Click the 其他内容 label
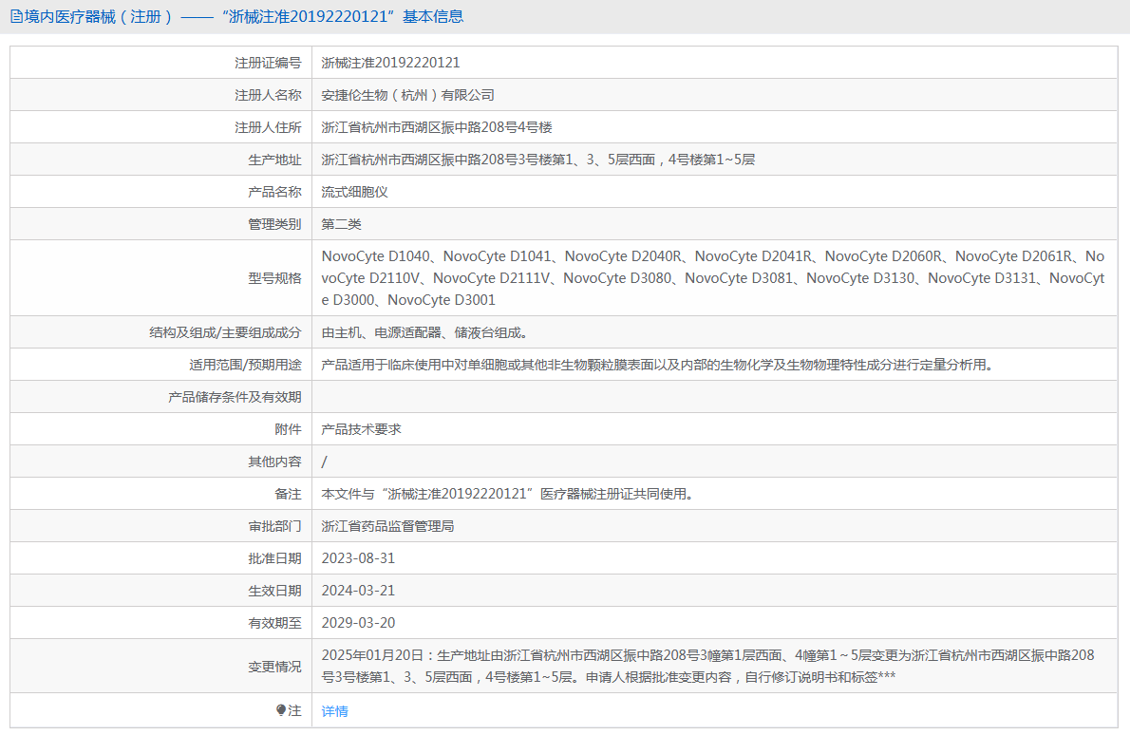 click(x=274, y=462)
